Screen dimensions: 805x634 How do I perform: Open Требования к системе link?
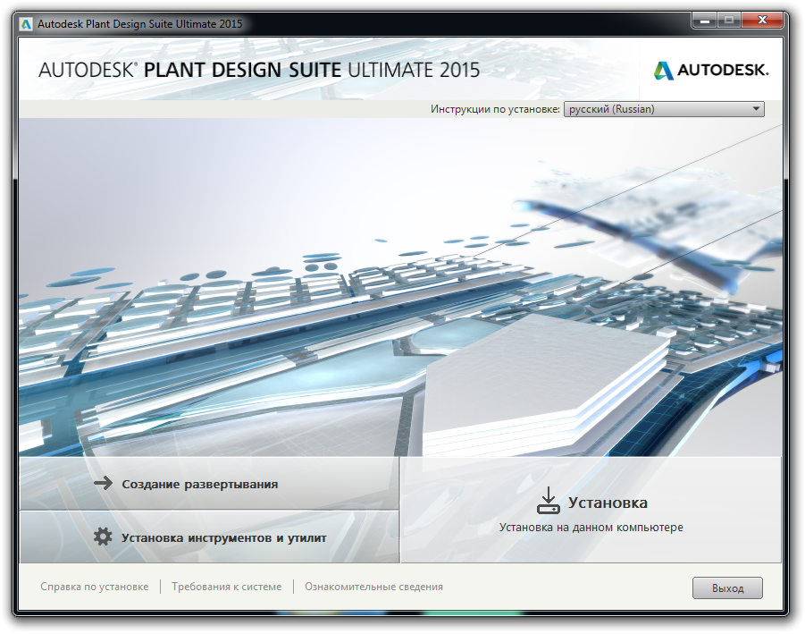[x=226, y=587]
